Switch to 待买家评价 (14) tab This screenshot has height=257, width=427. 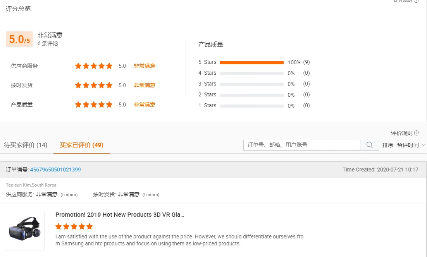pos(26,145)
